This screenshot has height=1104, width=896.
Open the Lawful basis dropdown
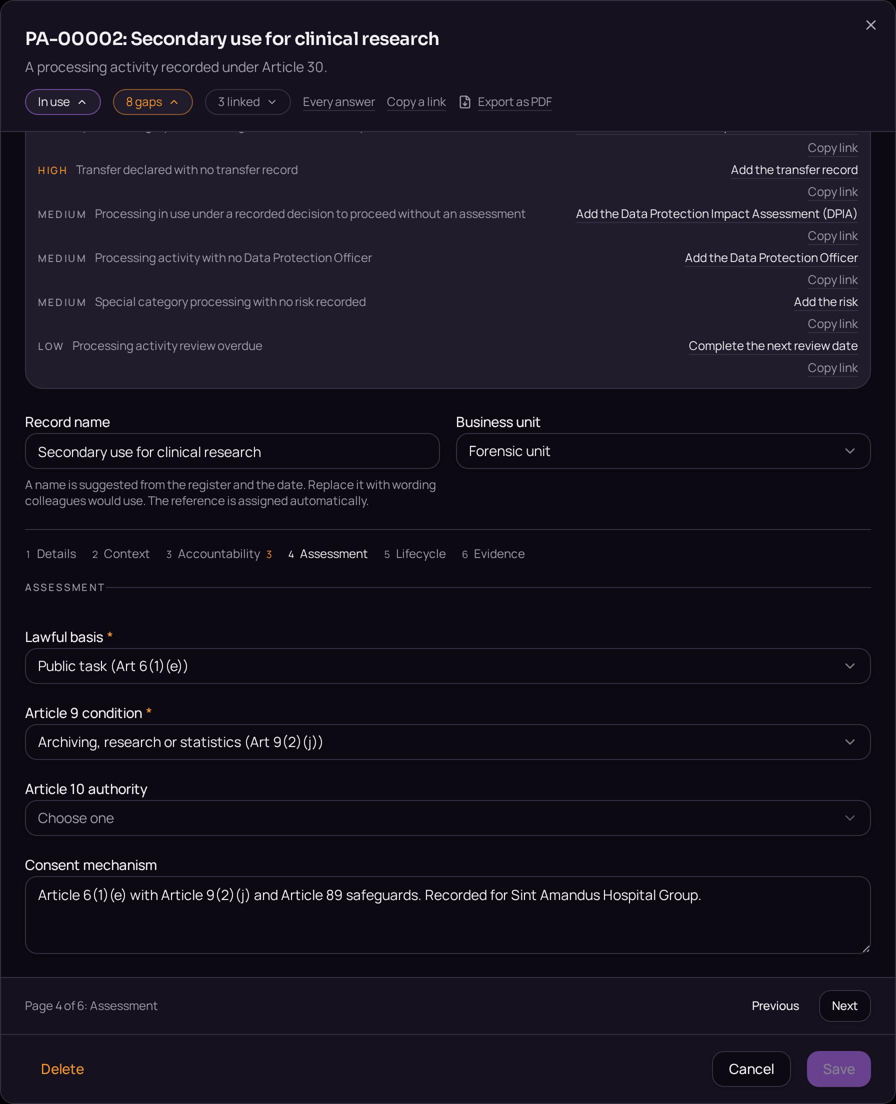pos(448,666)
